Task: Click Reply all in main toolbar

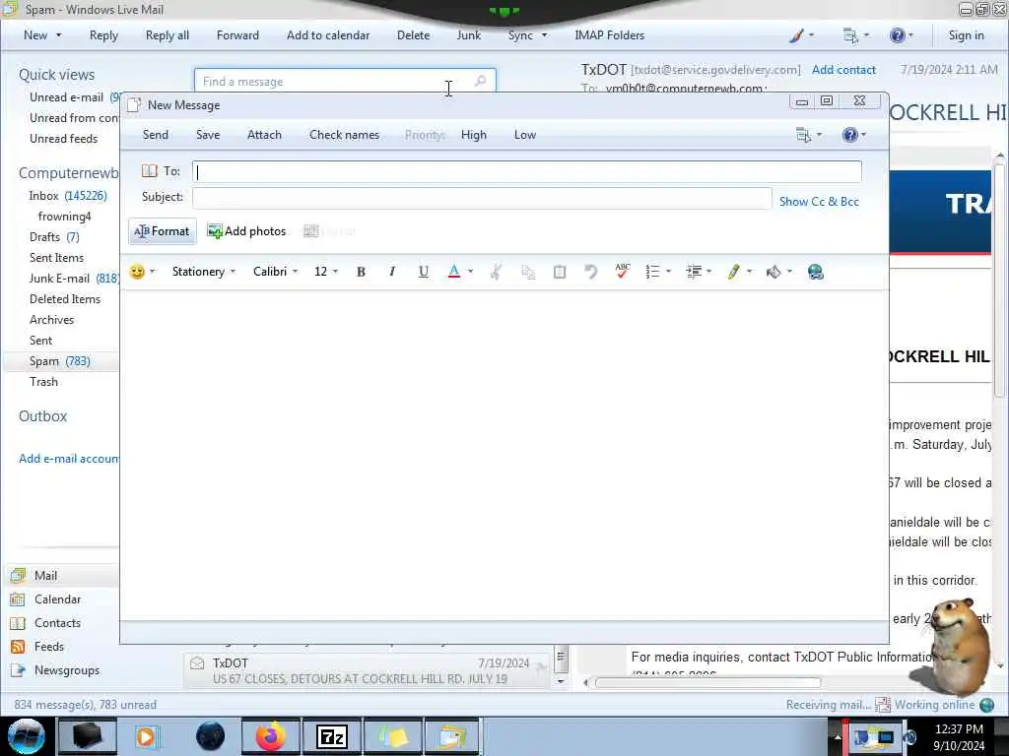Action: pyautogui.click(x=168, y=35)
